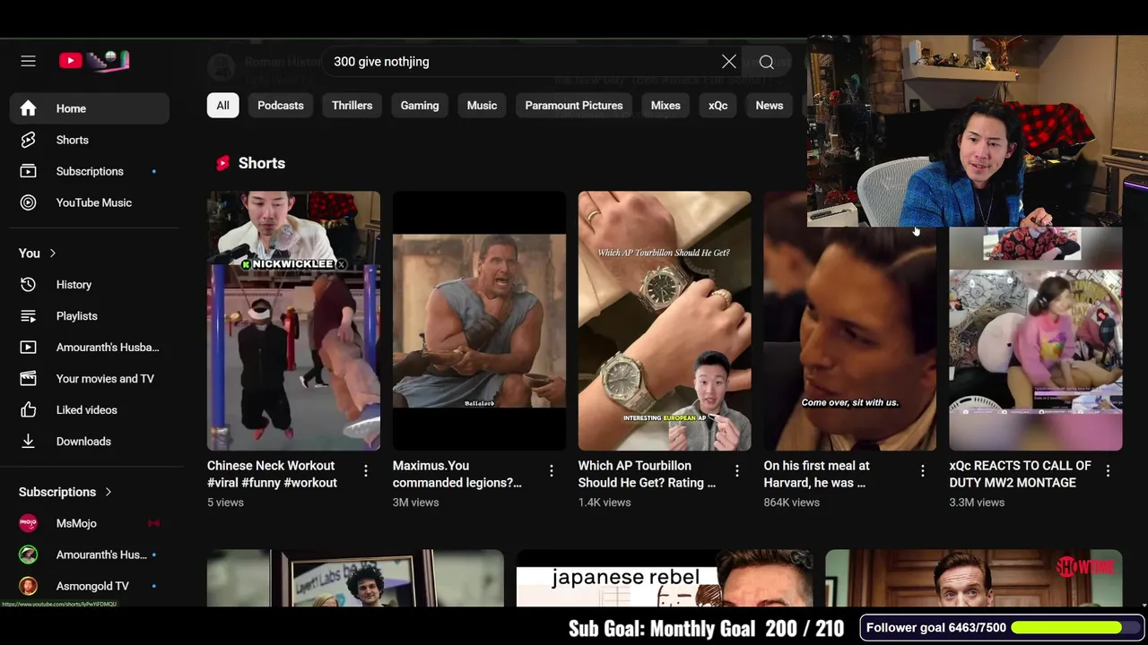Select the Paramount Pictures chip

(574, 106)
